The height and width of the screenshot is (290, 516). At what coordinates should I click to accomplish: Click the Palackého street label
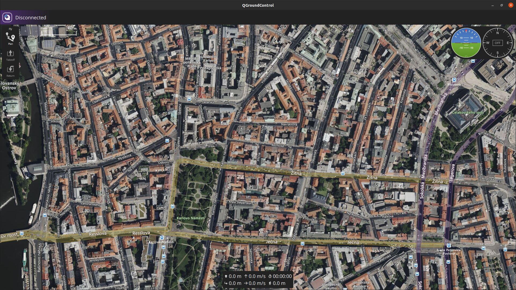point(282,35)
